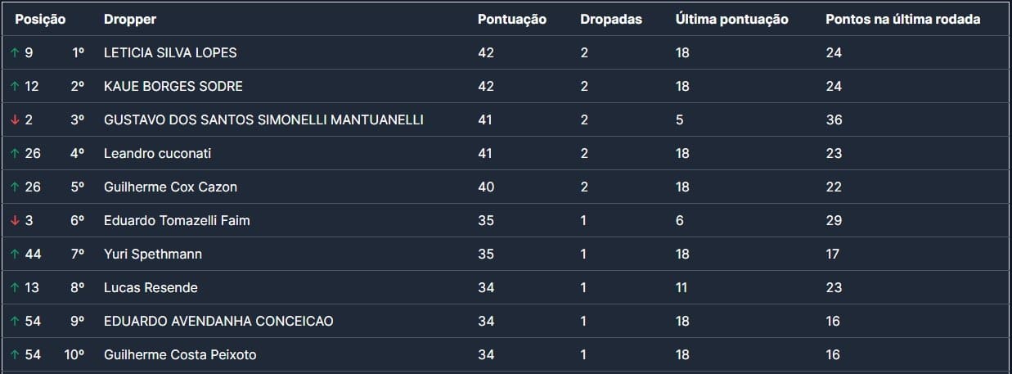Click the 1º rank cell
This screenshot has height=374, width=1012.
coord(79,52)
